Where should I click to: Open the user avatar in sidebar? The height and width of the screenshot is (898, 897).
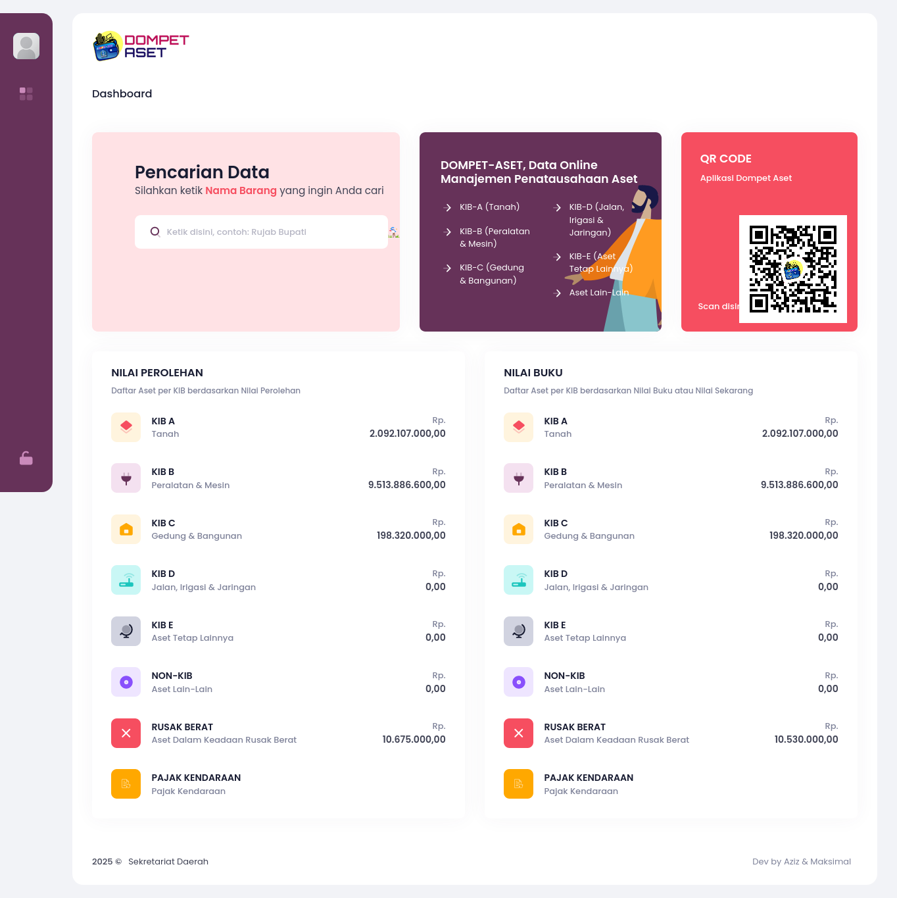[26, 46]
